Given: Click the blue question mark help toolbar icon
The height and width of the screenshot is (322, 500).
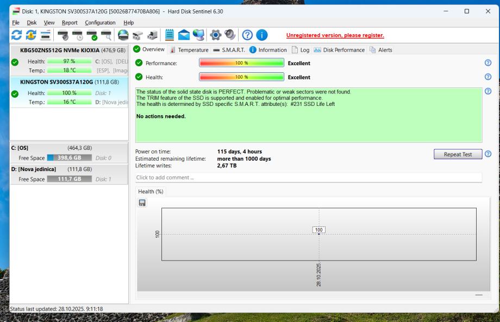Looking at the screenshot, I should (247, 36).
